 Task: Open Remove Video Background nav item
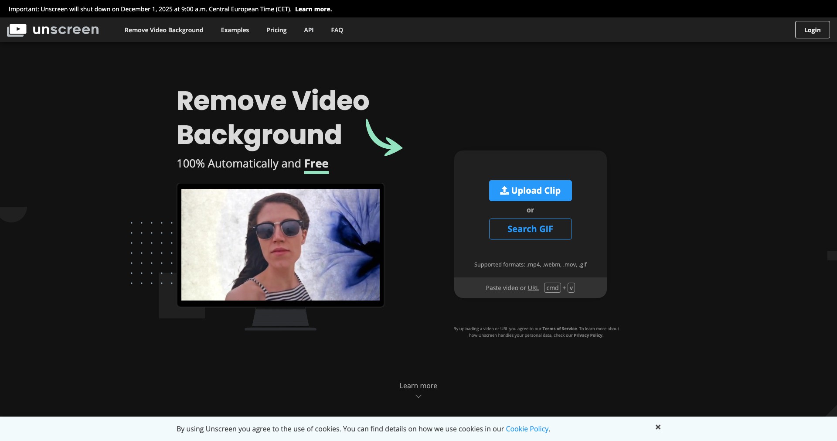(164, 30)
